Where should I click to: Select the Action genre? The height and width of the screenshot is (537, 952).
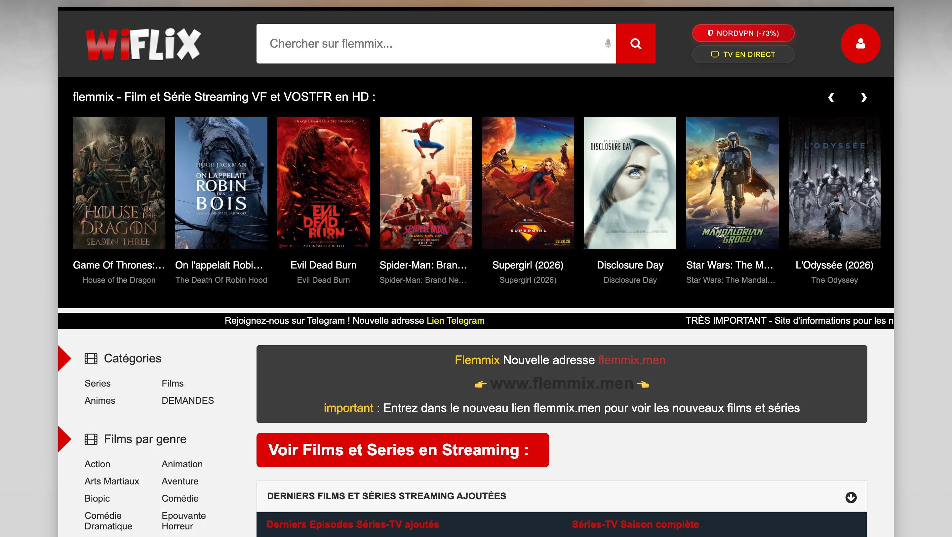pos(97,464)
